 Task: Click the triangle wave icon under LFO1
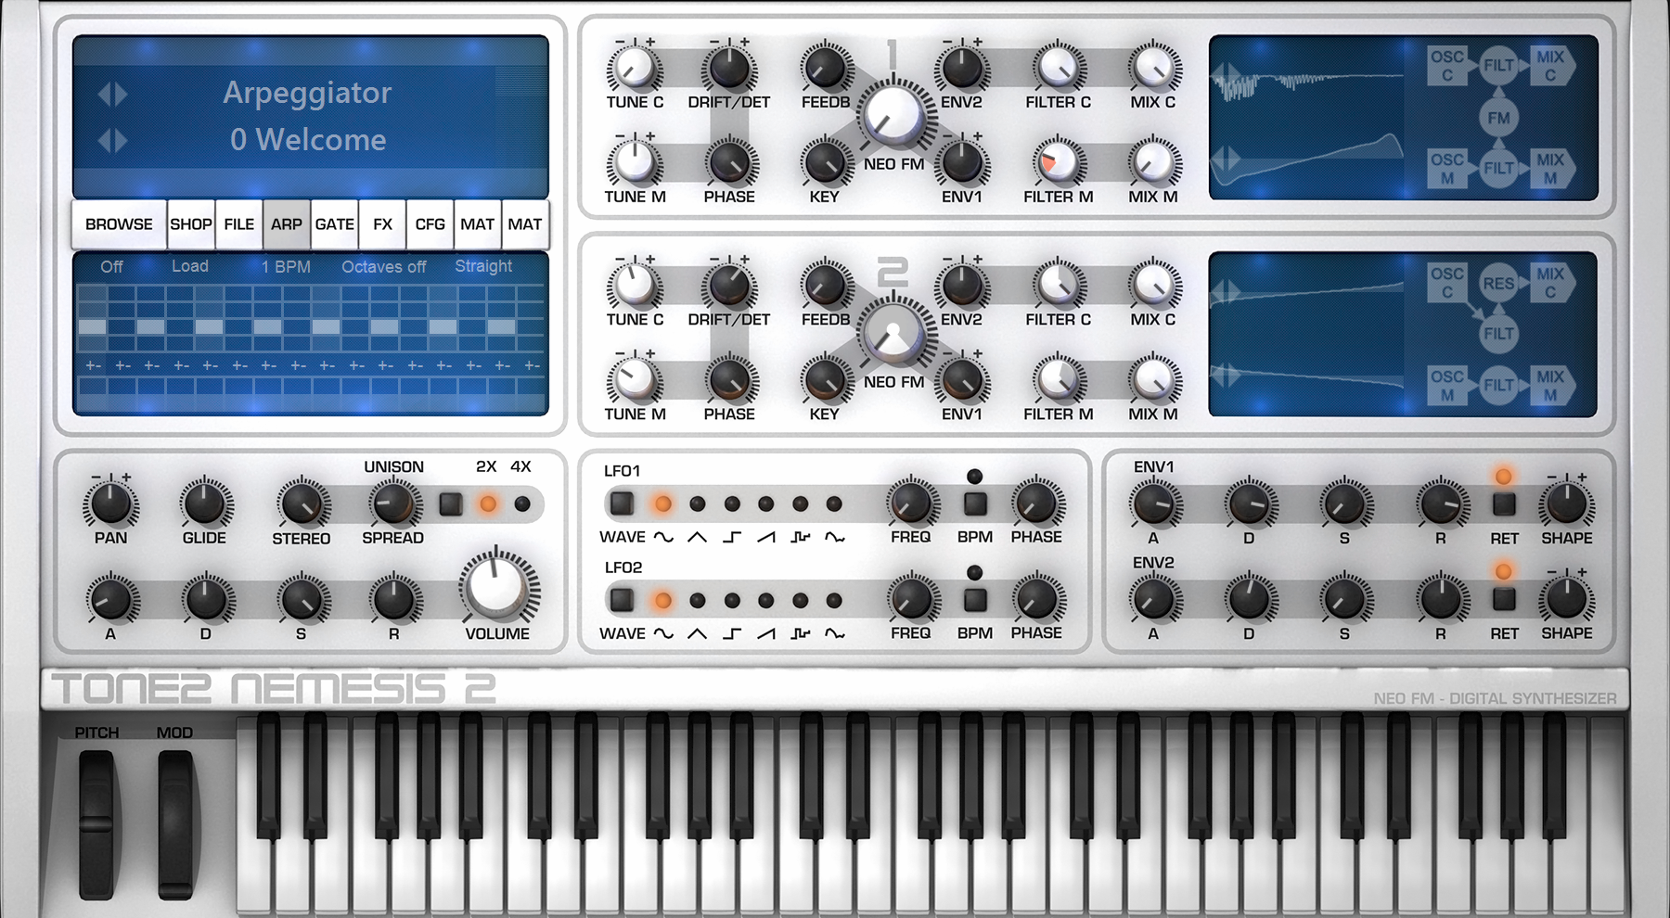click(x=697, y=537)
